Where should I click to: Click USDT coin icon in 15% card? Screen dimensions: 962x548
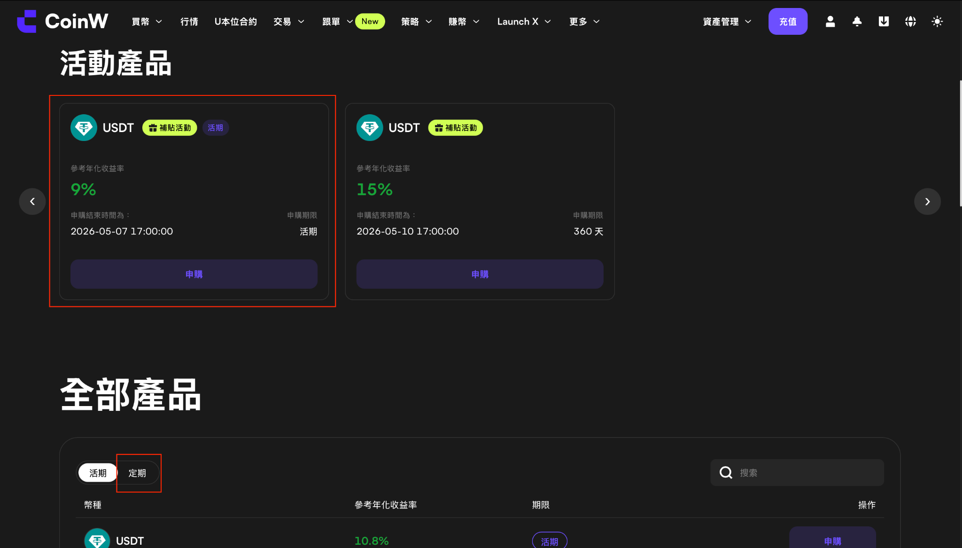click(370, 127)
